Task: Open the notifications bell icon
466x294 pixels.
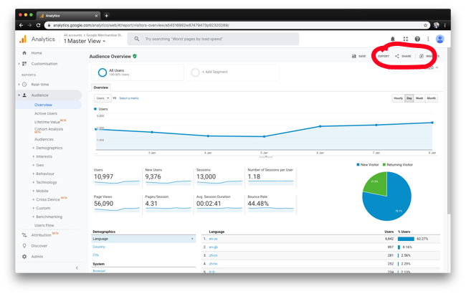Action: (393, 39)
